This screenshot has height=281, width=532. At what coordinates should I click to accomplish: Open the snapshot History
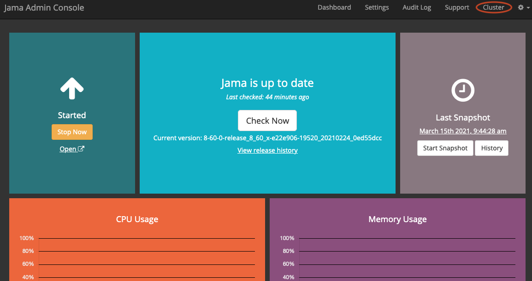tap(491, 148)
